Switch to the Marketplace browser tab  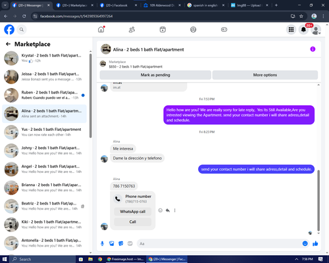[x=74, y=5]
